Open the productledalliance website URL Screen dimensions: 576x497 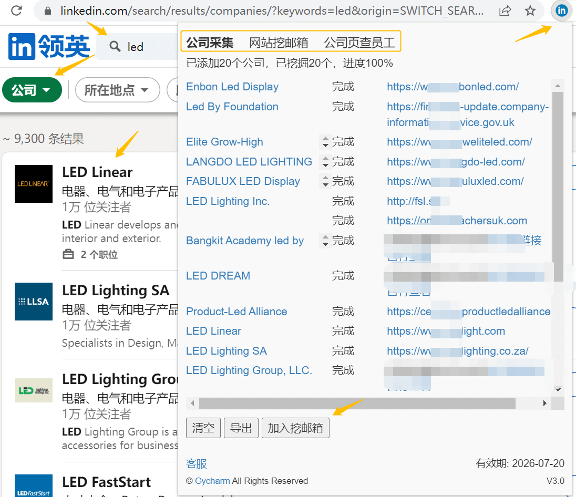click(468, 312)
